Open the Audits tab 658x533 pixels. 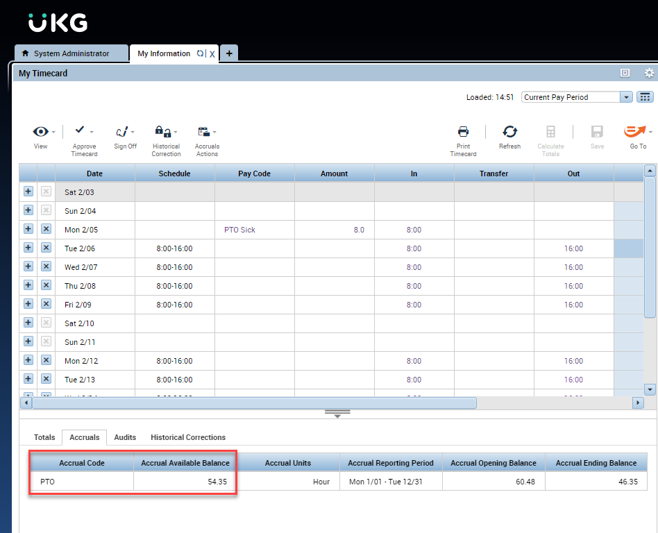pos(125,437)
